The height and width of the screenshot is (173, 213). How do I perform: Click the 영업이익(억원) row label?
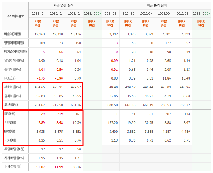click(x=14, y=43)
